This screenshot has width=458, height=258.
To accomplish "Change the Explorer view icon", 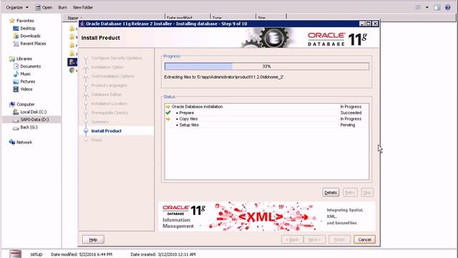I will [x=418, y=7].
